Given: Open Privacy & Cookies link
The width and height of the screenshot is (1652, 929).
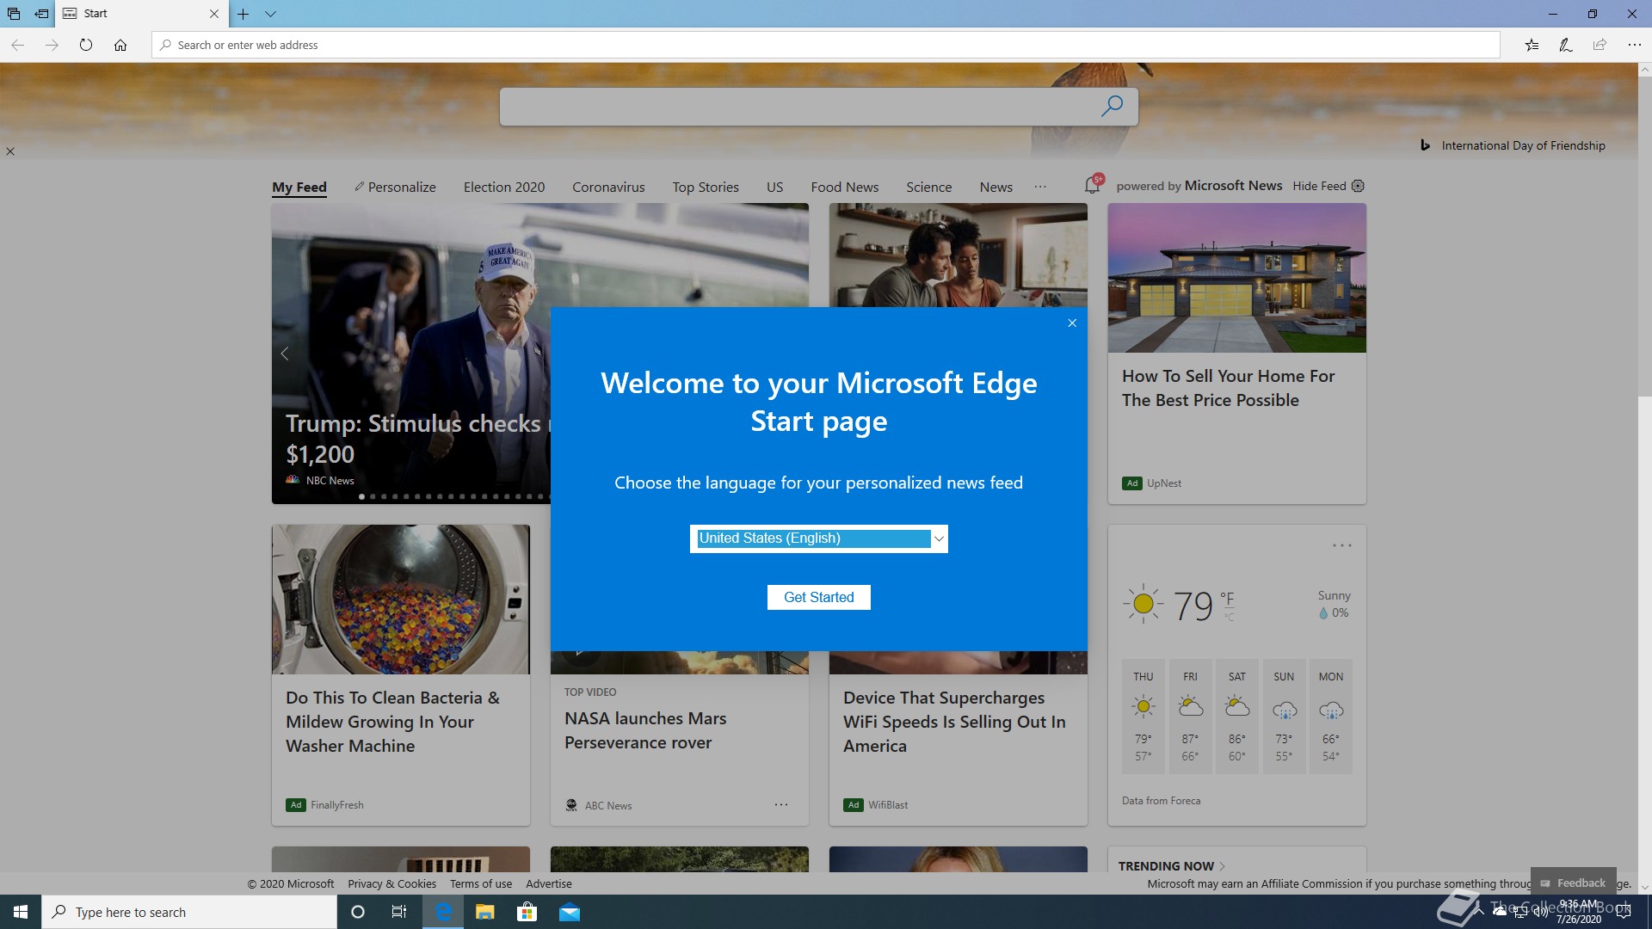Looking at the screenshot, I should point(391,883).
